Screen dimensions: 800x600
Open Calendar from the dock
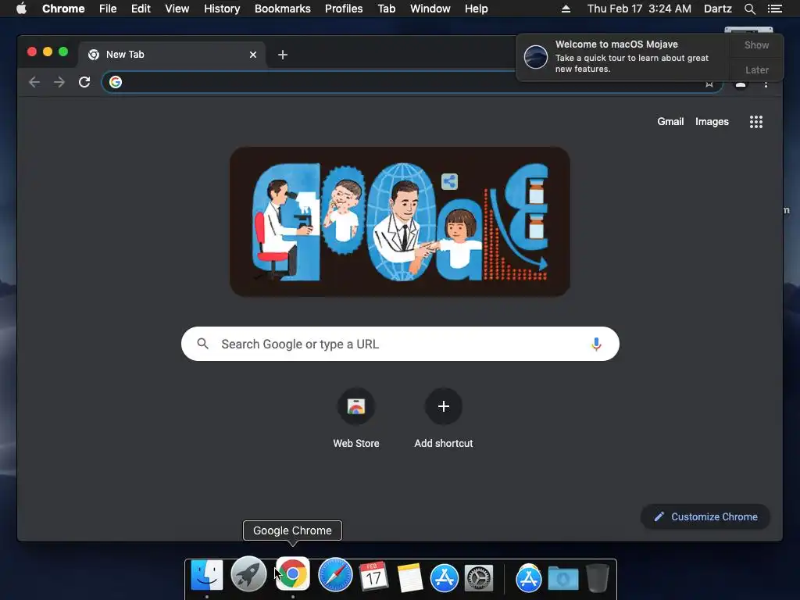(373, 576)
